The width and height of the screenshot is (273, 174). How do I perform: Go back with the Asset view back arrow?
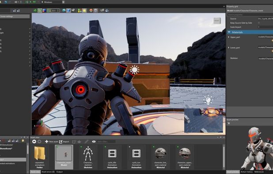coord(34,142)
